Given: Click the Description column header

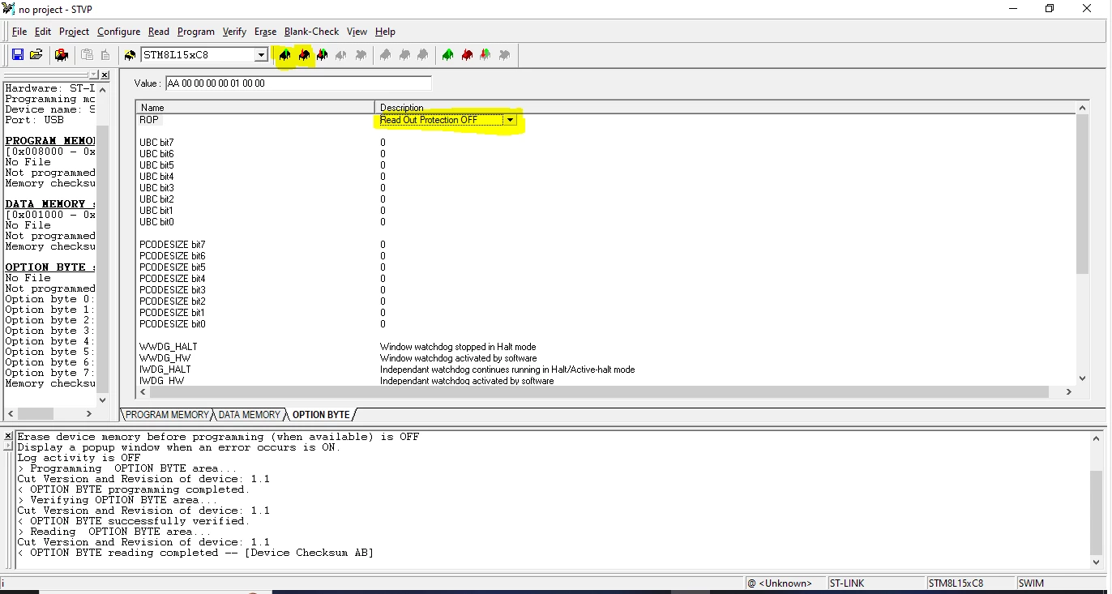Looking at the screenshot, I should click(x=725, y=107).
